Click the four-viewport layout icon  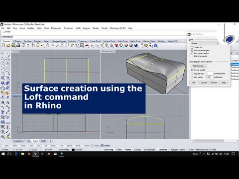82,45
